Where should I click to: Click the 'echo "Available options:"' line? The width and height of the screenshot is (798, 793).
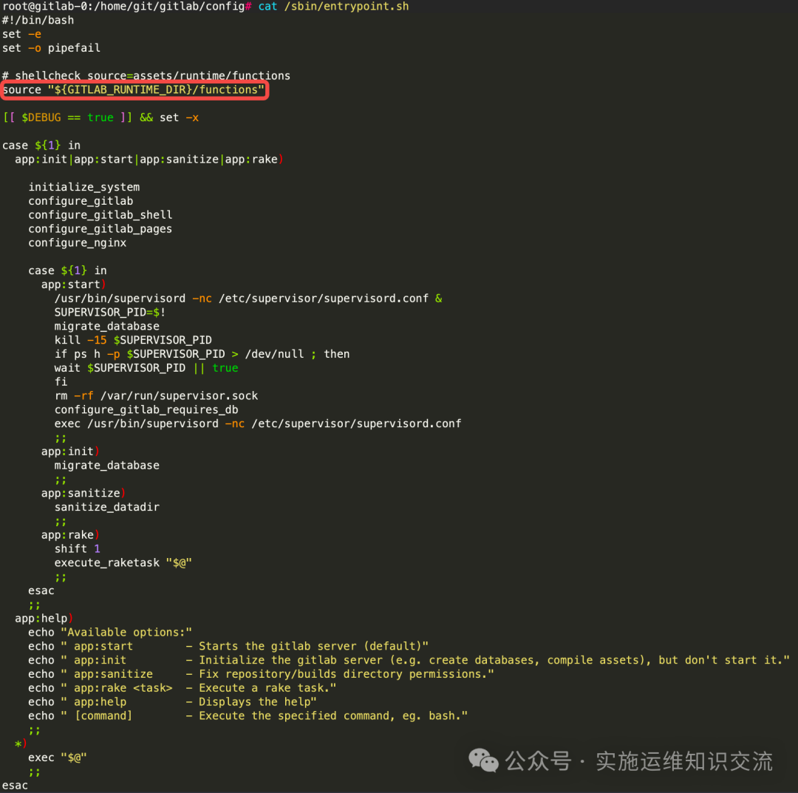[x=110, y=632]
